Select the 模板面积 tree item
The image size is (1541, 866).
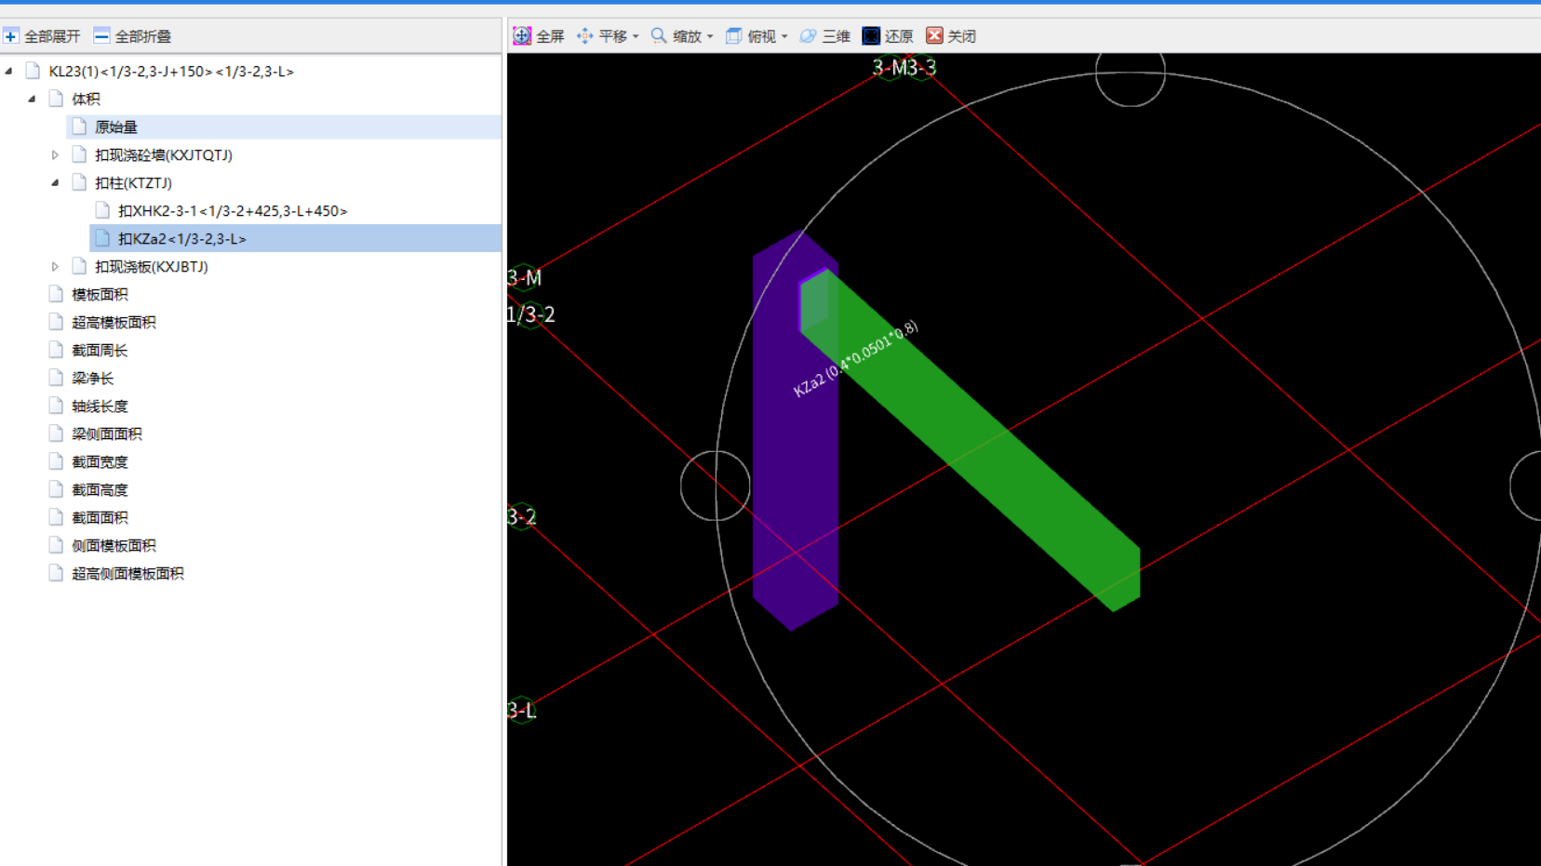tap(100, 295)
